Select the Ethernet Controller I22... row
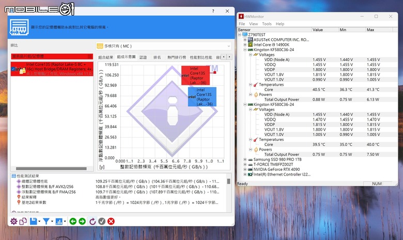Image resolution: width=403 pixels, height=240 pixels. 282,174
